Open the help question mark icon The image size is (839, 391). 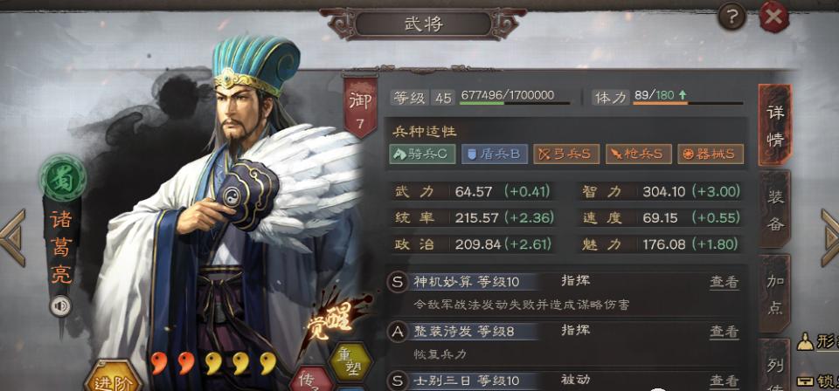pos(732,17)
